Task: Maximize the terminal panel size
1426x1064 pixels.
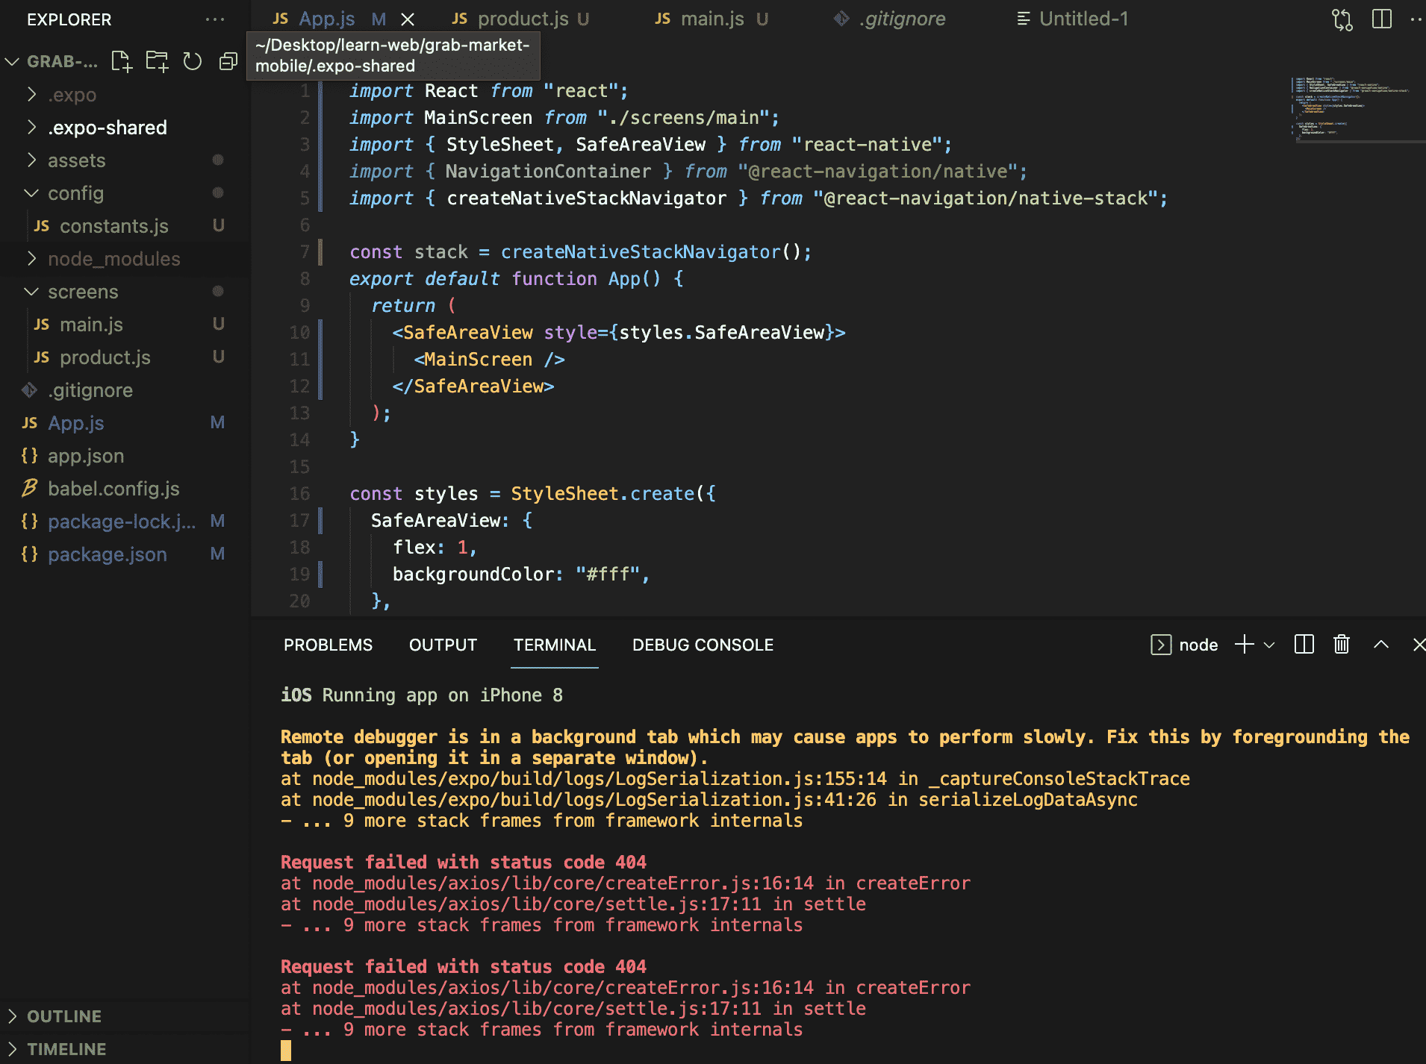Action: pos(1381,645)
